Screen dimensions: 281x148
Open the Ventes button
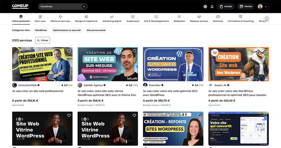point(246,7)
